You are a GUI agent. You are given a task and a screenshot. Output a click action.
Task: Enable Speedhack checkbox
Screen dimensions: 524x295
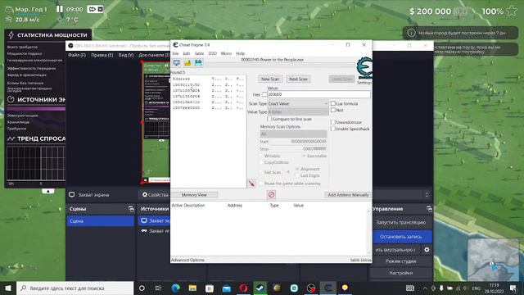tap(333, 129)
